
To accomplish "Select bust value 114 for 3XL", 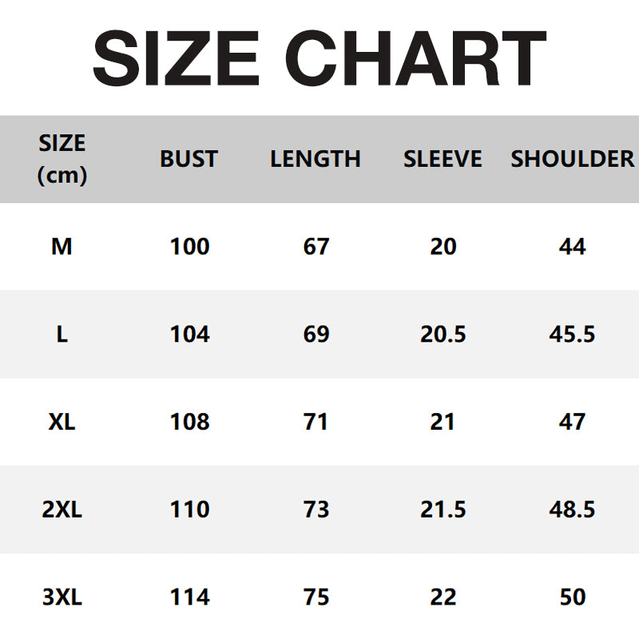I will 189,597.
